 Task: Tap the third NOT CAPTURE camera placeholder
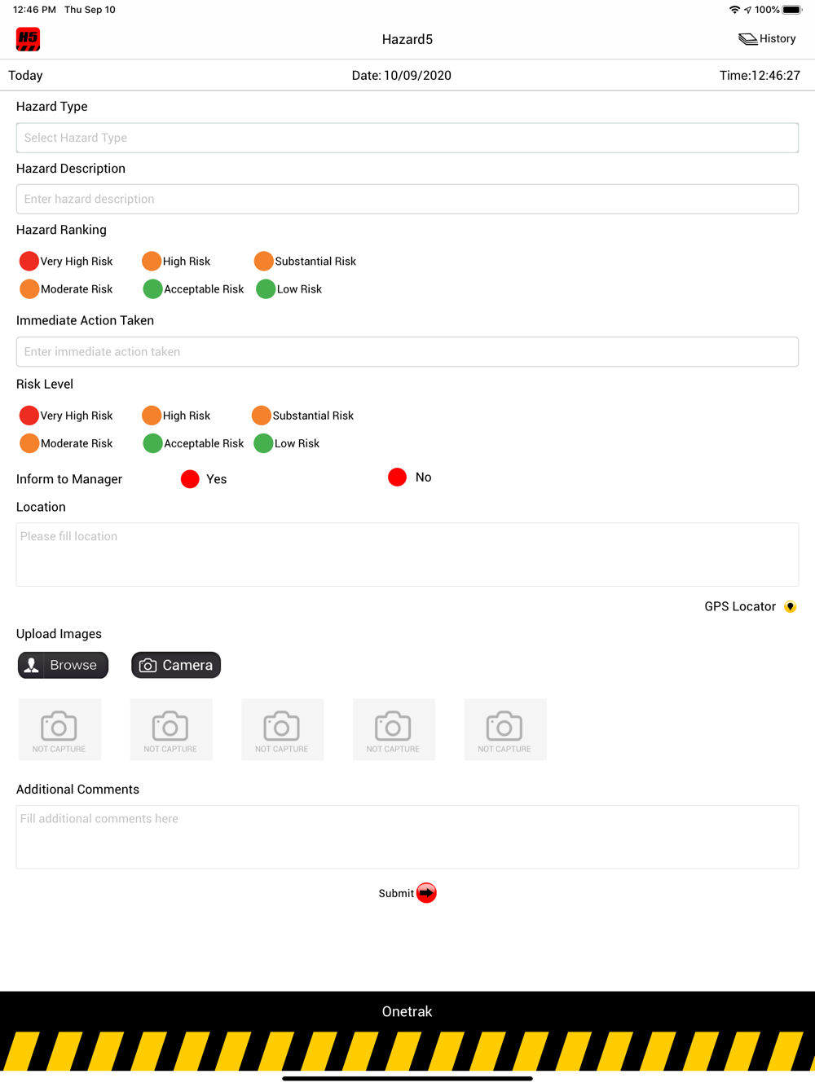tap(282, 729)
